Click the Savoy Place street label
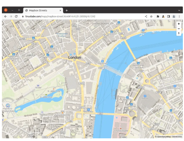 tap(112, 43)
